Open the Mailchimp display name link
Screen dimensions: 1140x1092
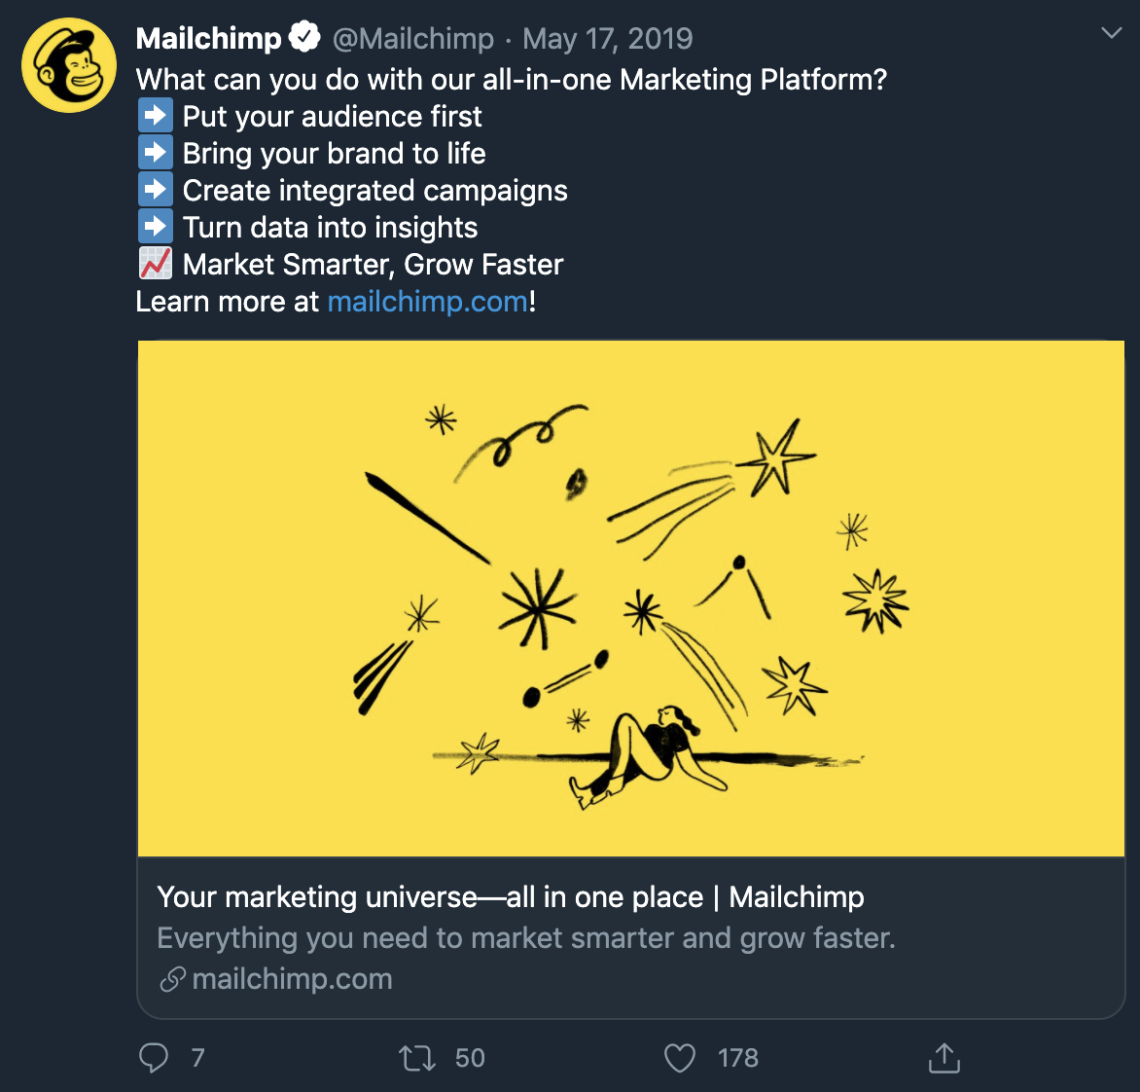[208, 39]
